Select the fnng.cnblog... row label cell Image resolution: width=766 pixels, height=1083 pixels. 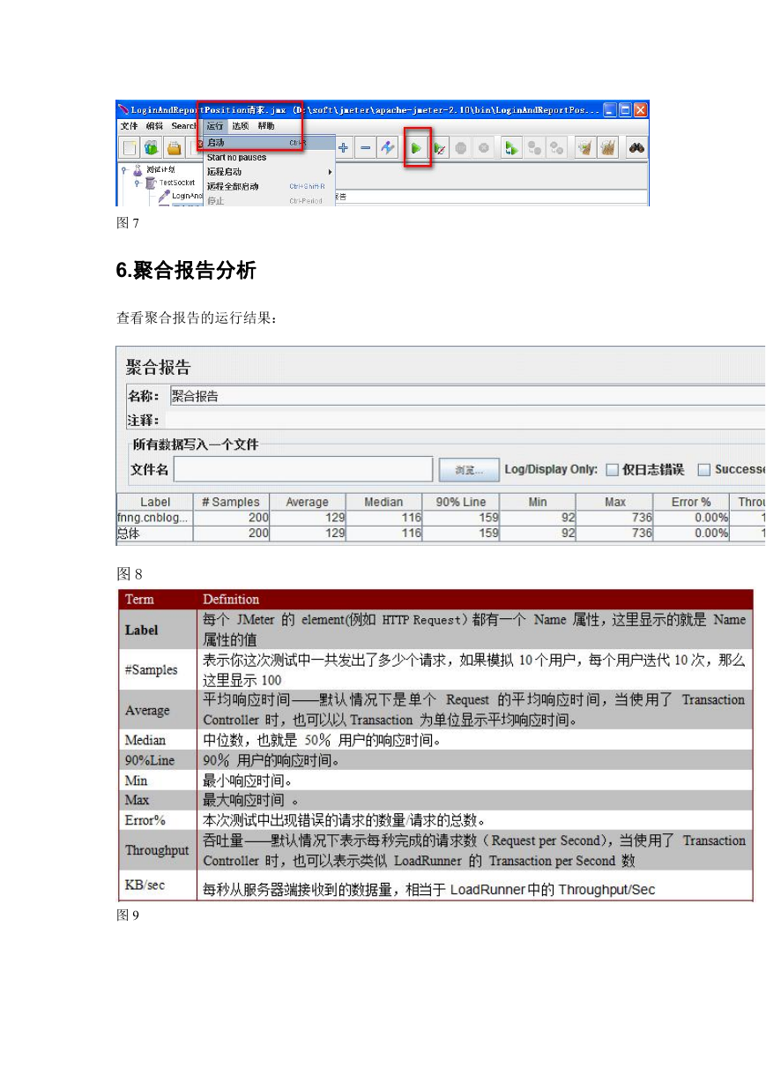[x=155, y=518]
